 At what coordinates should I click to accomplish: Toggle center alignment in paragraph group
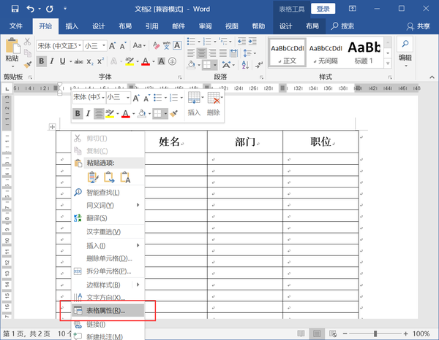pos(202,53)
